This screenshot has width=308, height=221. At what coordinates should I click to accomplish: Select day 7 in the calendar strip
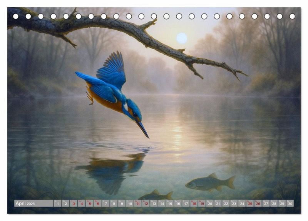point(106,203)
